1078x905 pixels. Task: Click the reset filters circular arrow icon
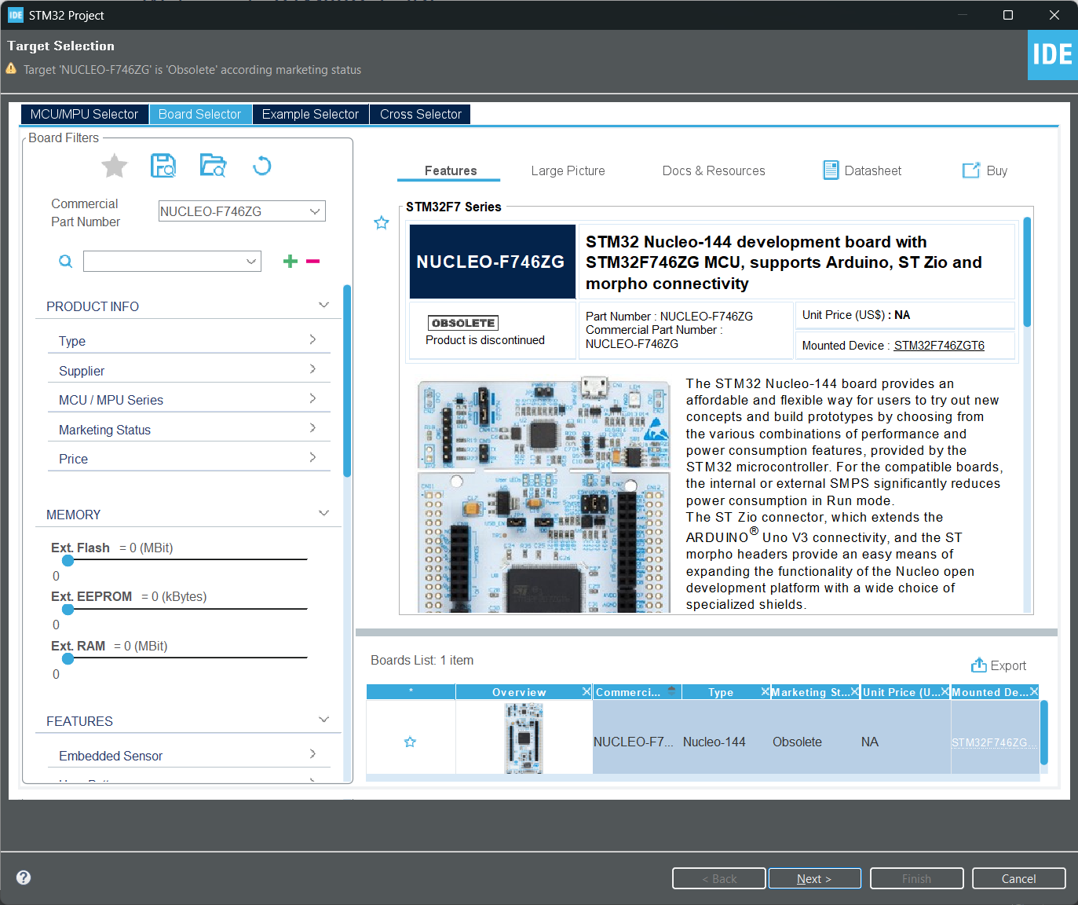point(262,166)
